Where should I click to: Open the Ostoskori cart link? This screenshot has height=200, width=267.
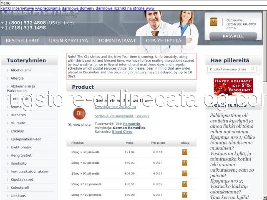pos(234,24)
